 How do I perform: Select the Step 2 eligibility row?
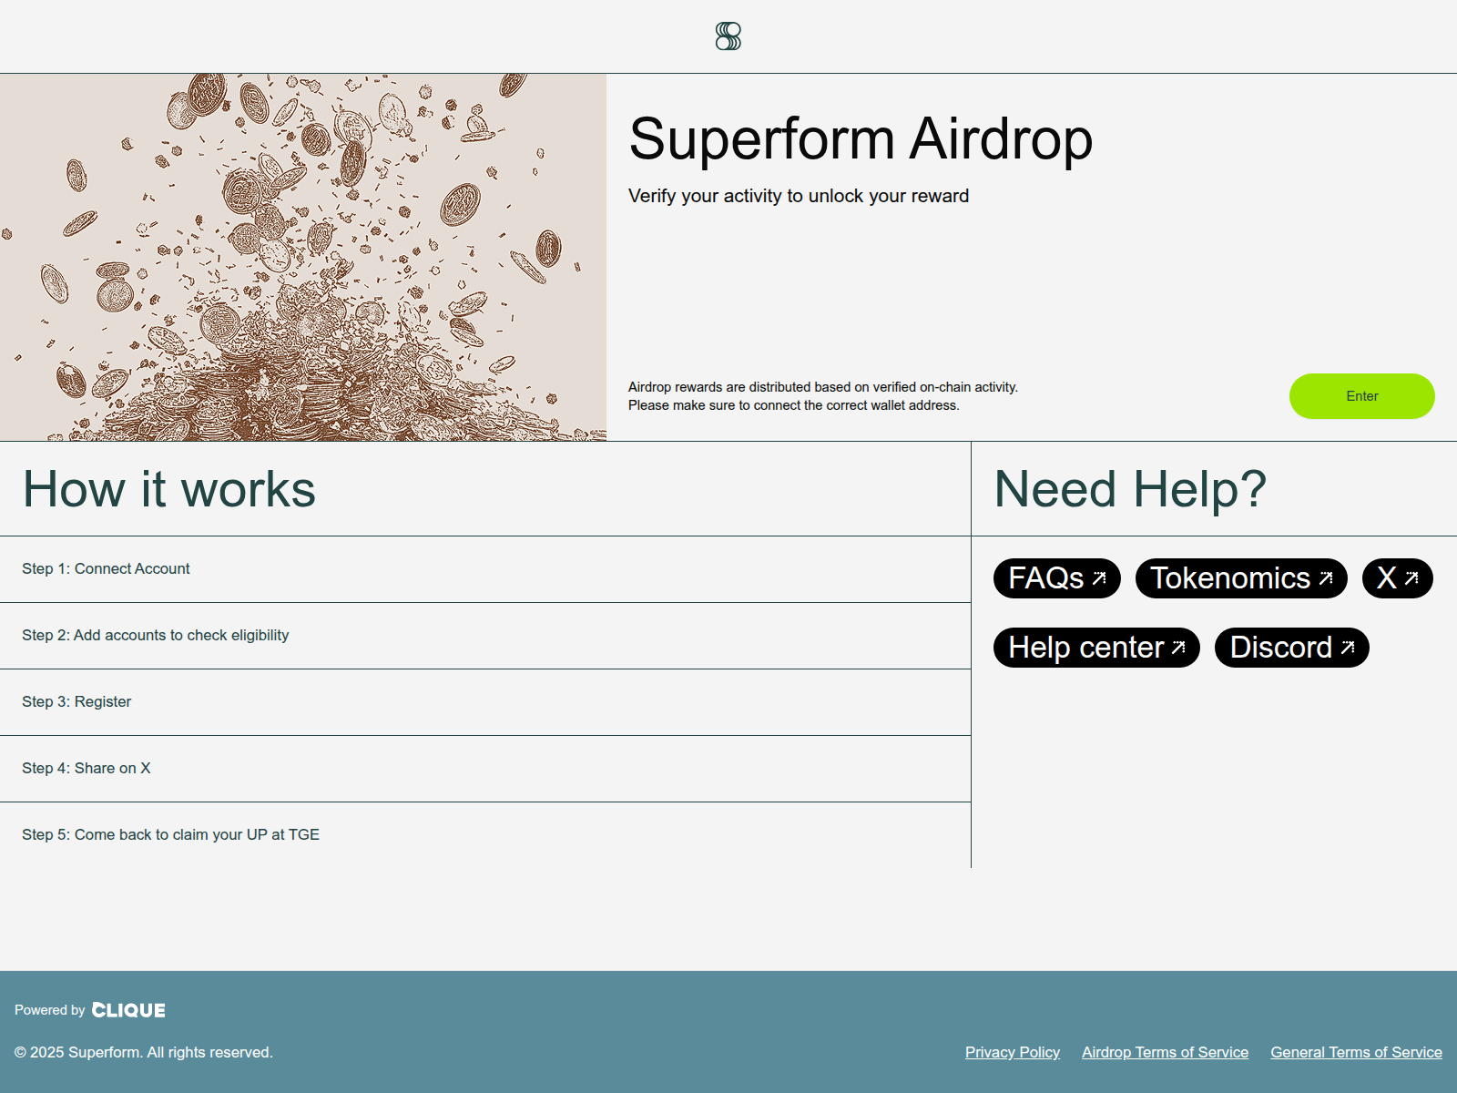485,635
